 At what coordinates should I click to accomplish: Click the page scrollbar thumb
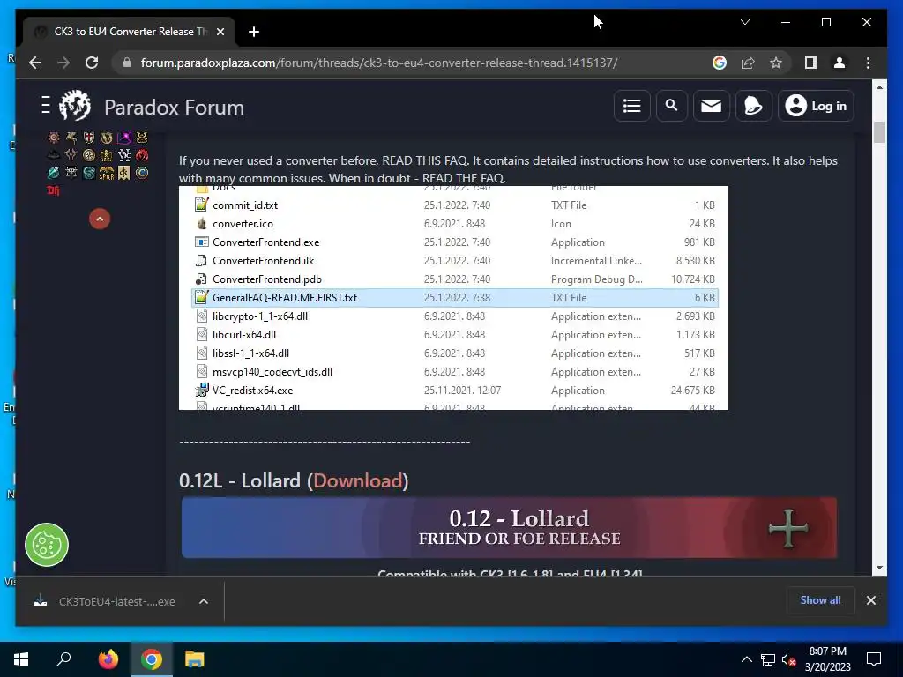point(879,132)
